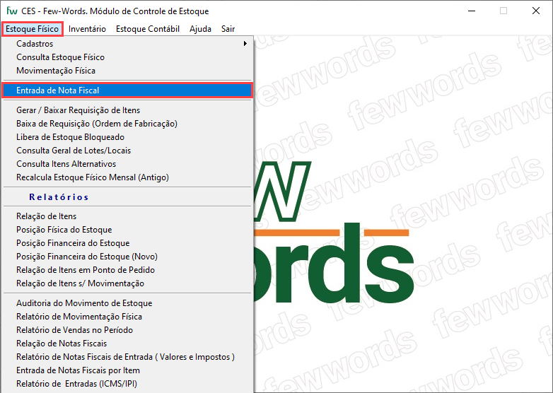Open Auditoria do Movimento de Estoque
The image size is (553, 393).
127,303
